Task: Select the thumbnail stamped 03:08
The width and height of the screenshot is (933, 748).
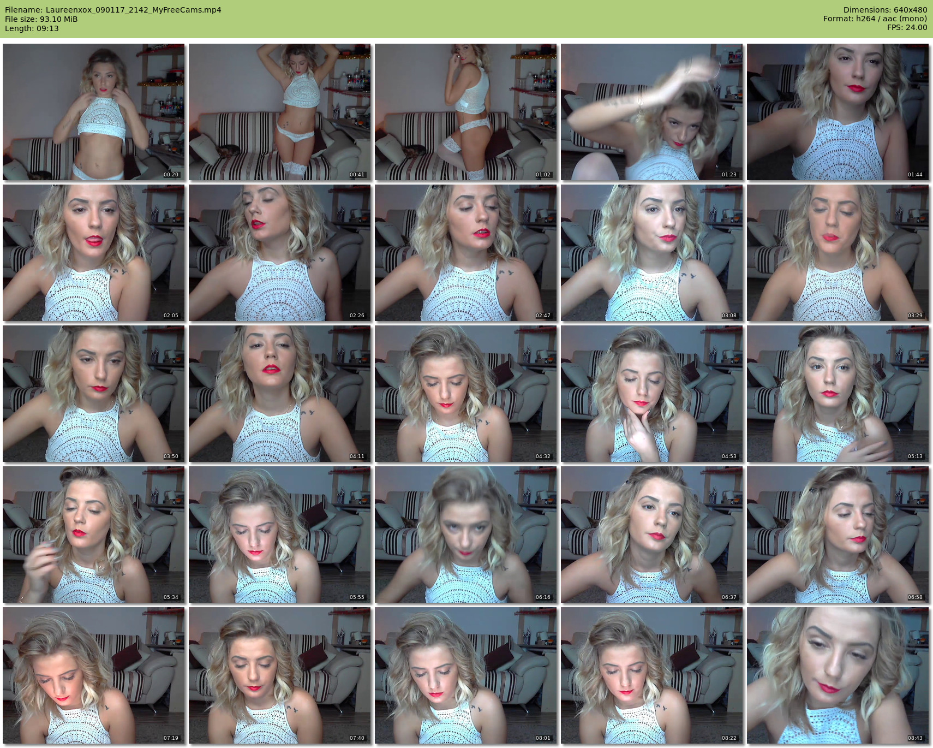Action: point(651,253)
